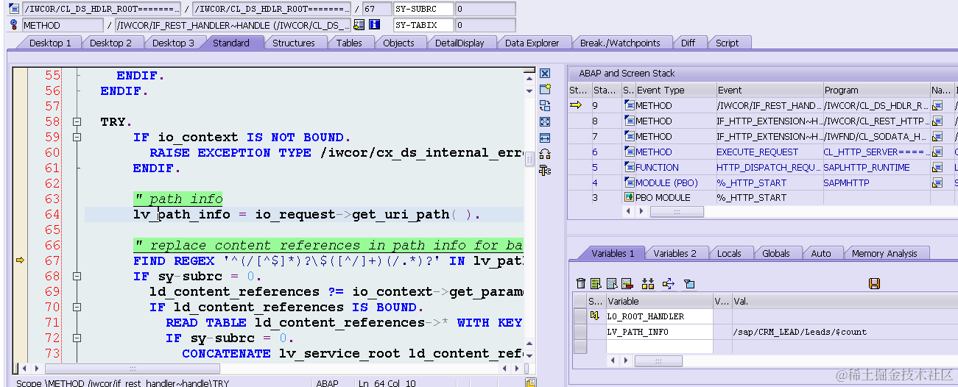Image resolution: width=958 pixels, height=387 pixels.
Task: Click the headphones services icon beside editor
Action: 545,154
